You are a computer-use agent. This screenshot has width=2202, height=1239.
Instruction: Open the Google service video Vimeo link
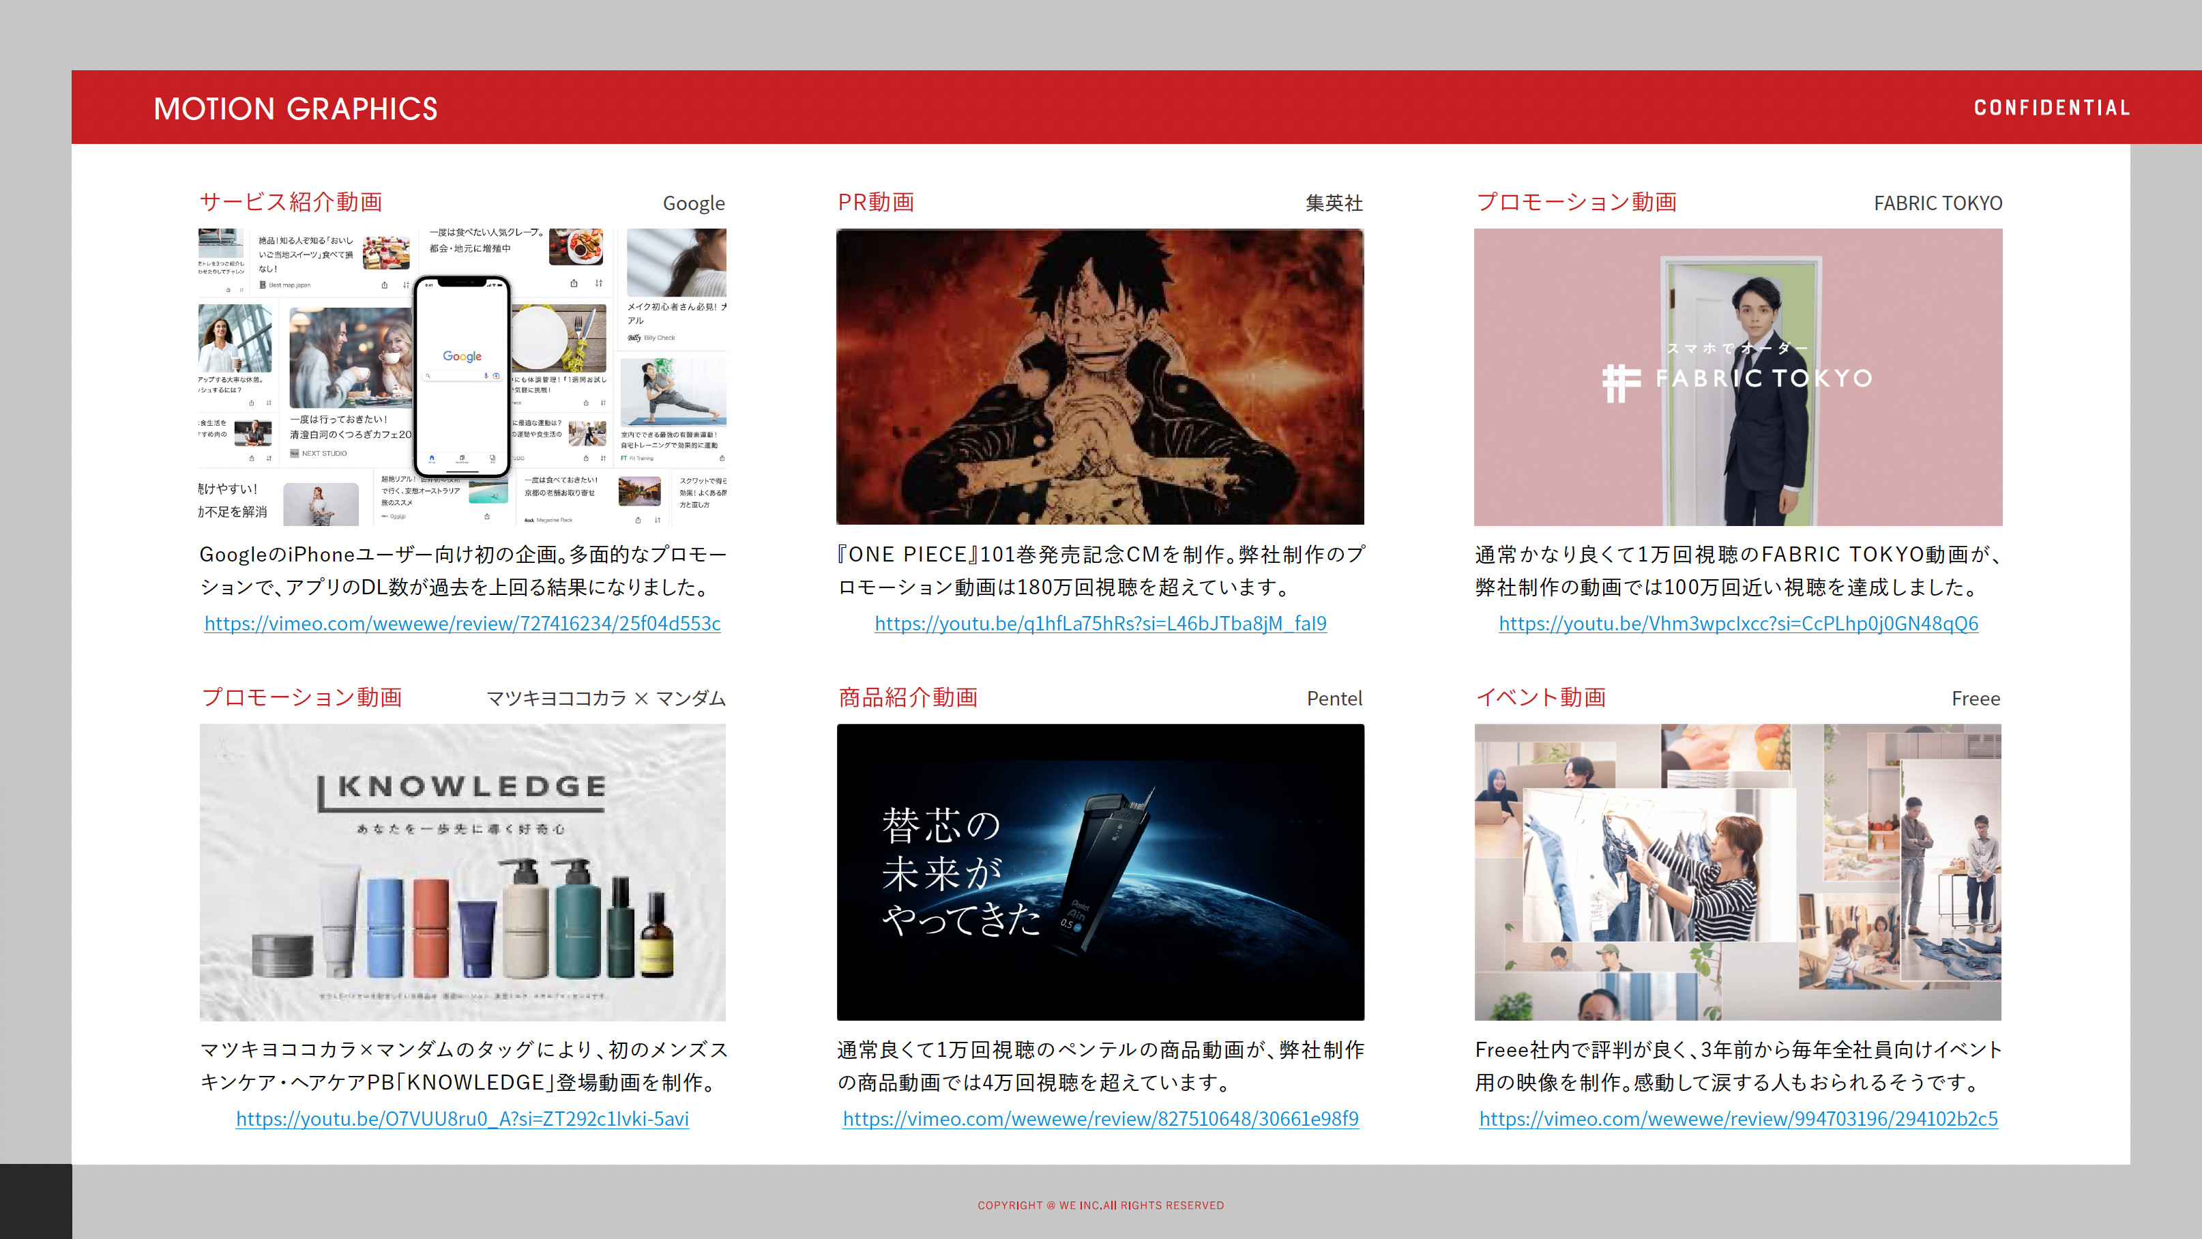(463, 624)
